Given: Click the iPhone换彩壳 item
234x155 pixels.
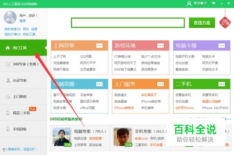Looking at the screenshot, I should 151,101.
